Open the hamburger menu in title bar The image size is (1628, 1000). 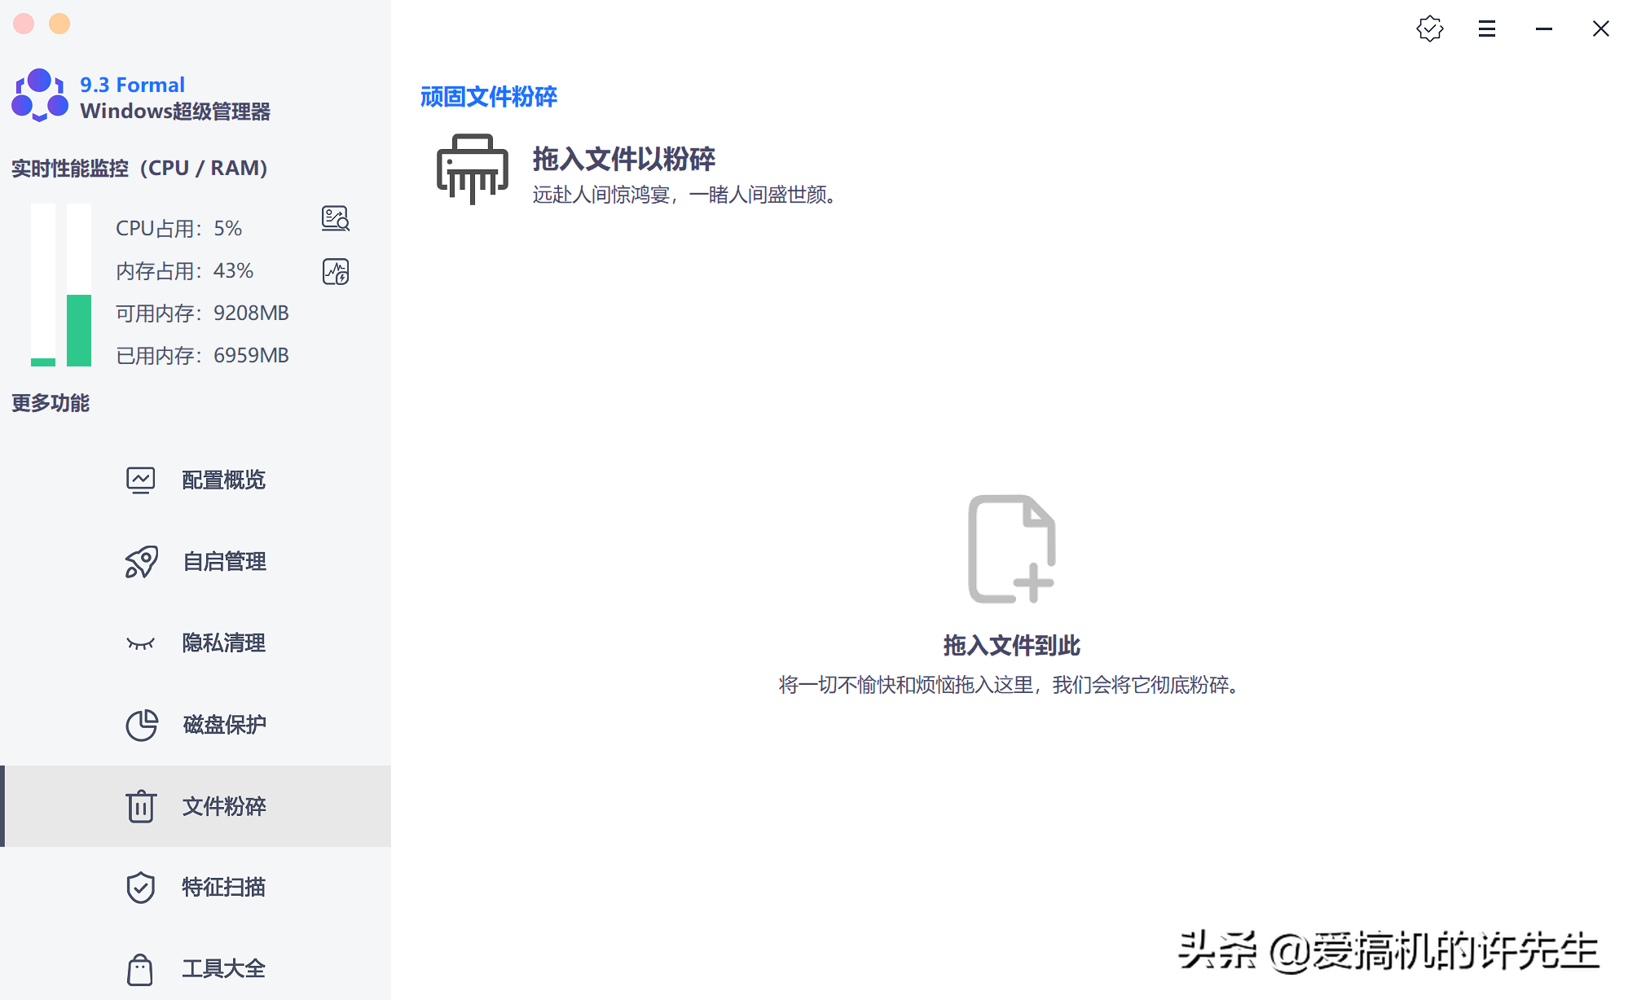tap(1486, 29)
